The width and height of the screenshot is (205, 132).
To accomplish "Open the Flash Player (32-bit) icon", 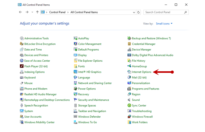I will coord(22,66).
